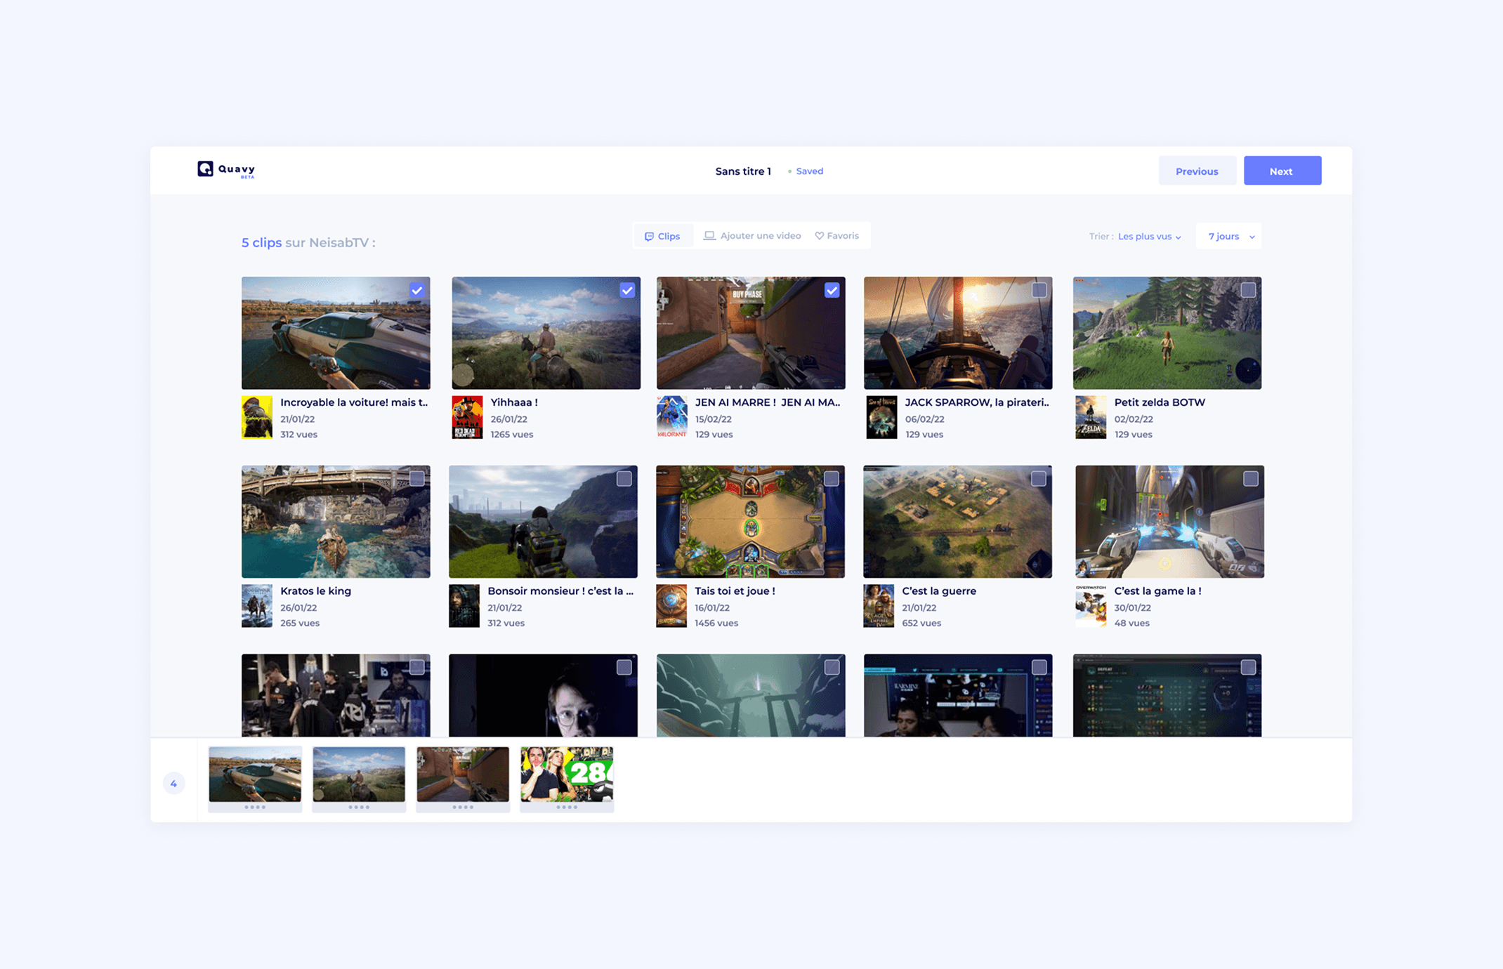Check the Kratos le king clip
Viewport: 1503px width, 969px height.
pyautogui.click(x=416, y=479)
